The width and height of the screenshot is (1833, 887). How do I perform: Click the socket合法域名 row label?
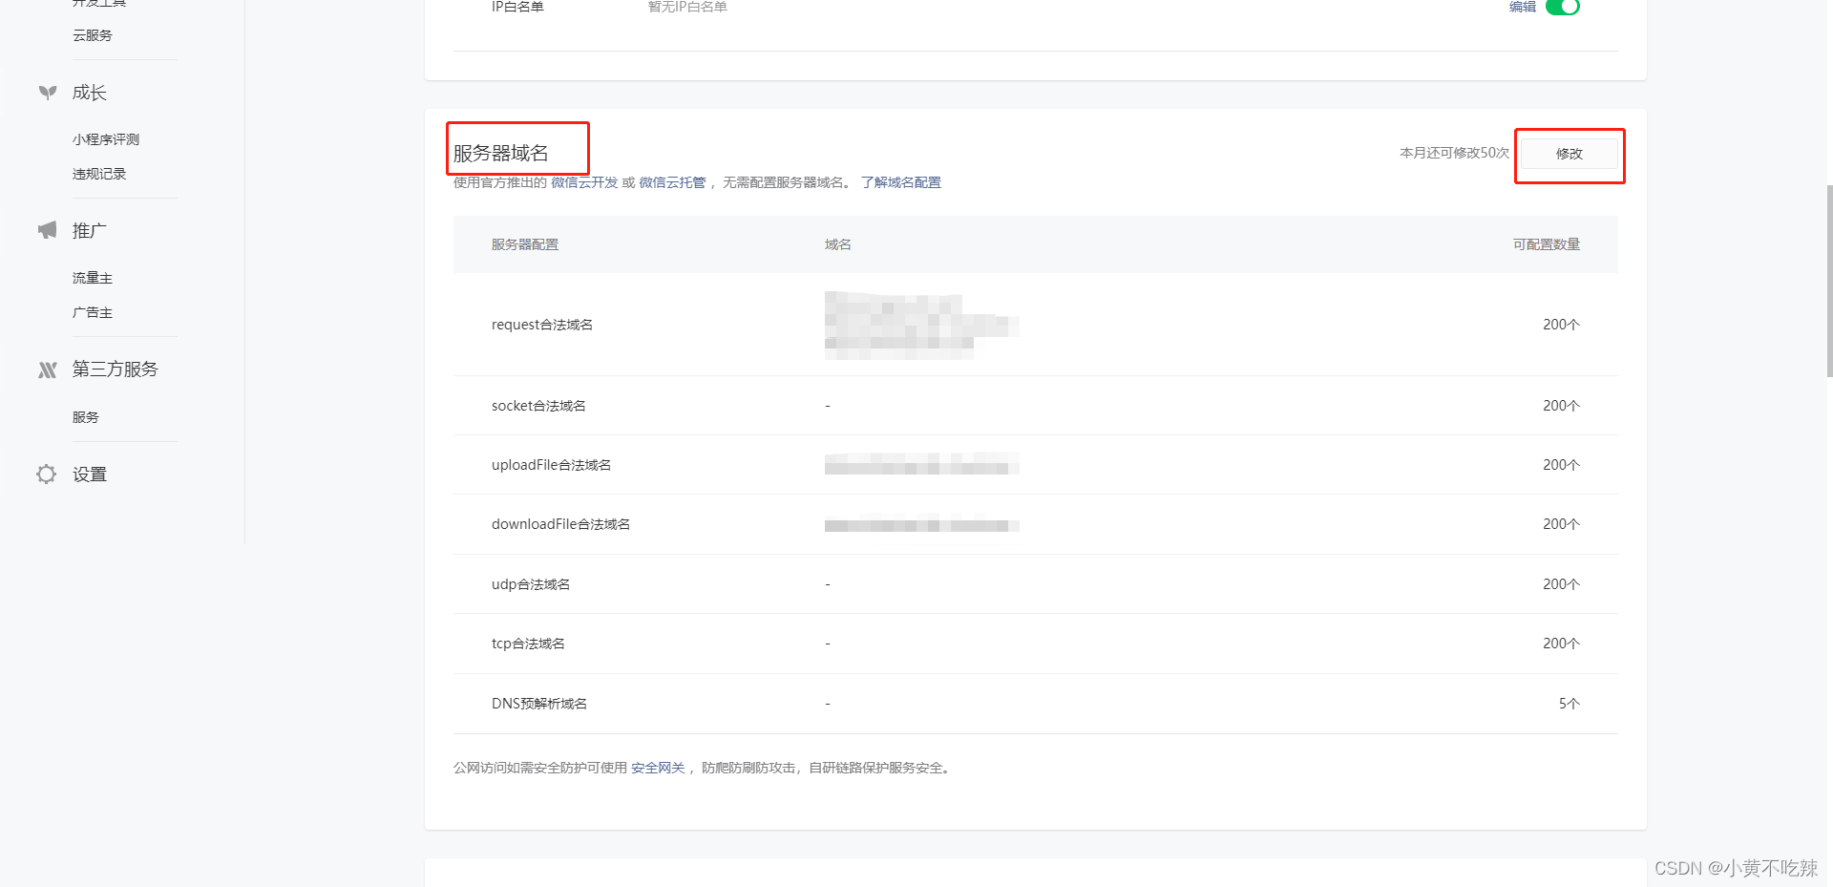click(538, 406)
